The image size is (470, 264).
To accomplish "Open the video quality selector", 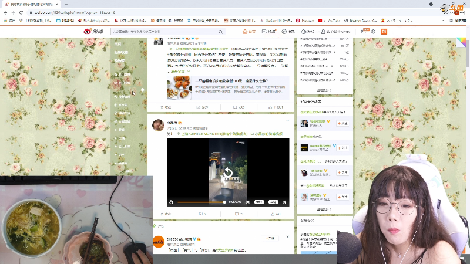I will coord(273,202).
